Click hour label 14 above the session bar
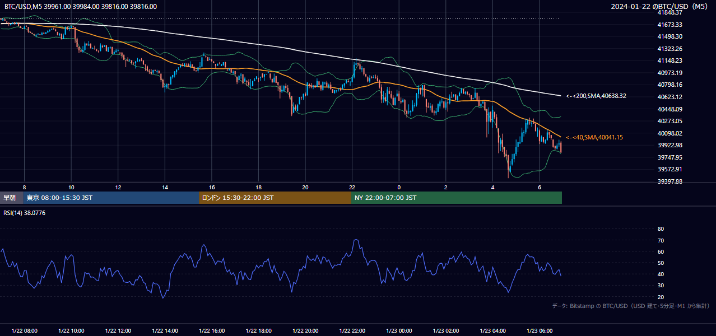The width and height of the screenshot is (716, 336). [x=165, y=187]
